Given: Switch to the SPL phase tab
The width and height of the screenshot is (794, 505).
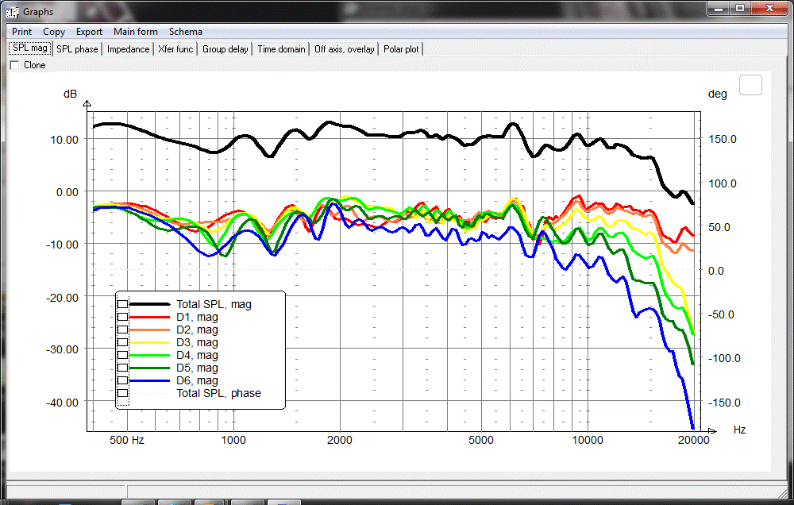Looking at the screenshot, I should click(77, 49).
